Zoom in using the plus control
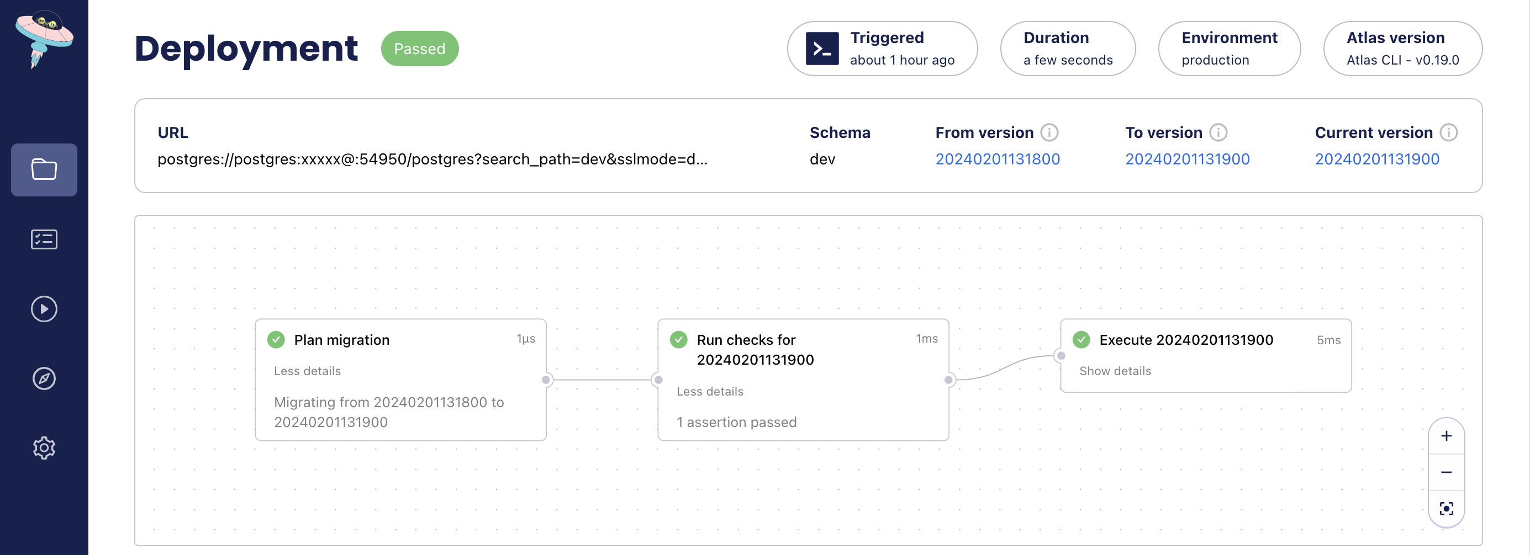The image size is (1530, 555). tap(1447, 436)
